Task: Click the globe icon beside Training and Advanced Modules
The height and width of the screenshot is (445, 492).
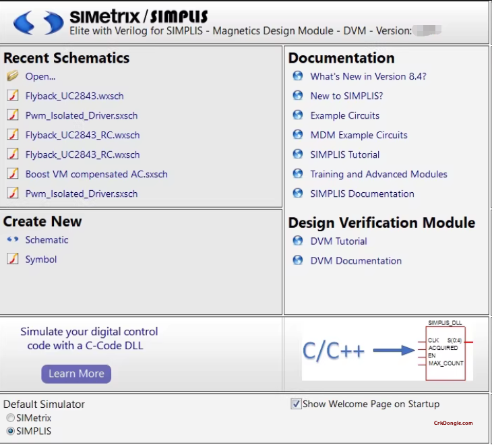Action: click(298, 173)
